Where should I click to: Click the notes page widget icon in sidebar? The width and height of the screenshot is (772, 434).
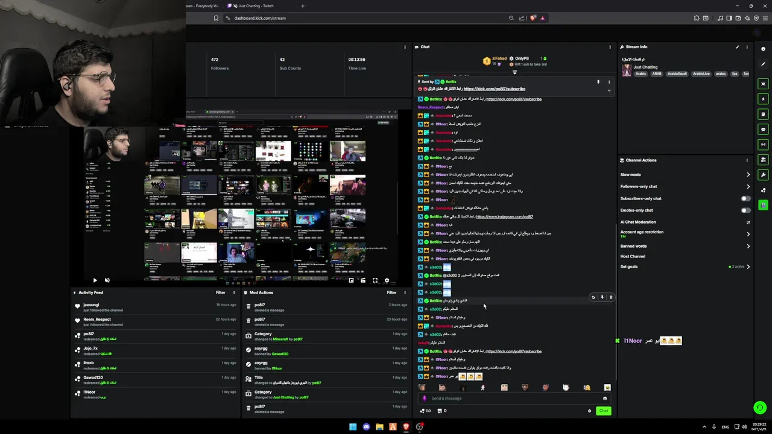763,114
